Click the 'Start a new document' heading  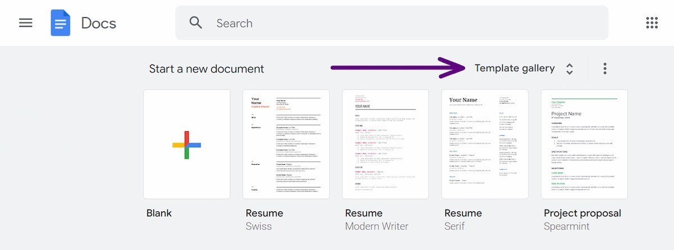207,69
